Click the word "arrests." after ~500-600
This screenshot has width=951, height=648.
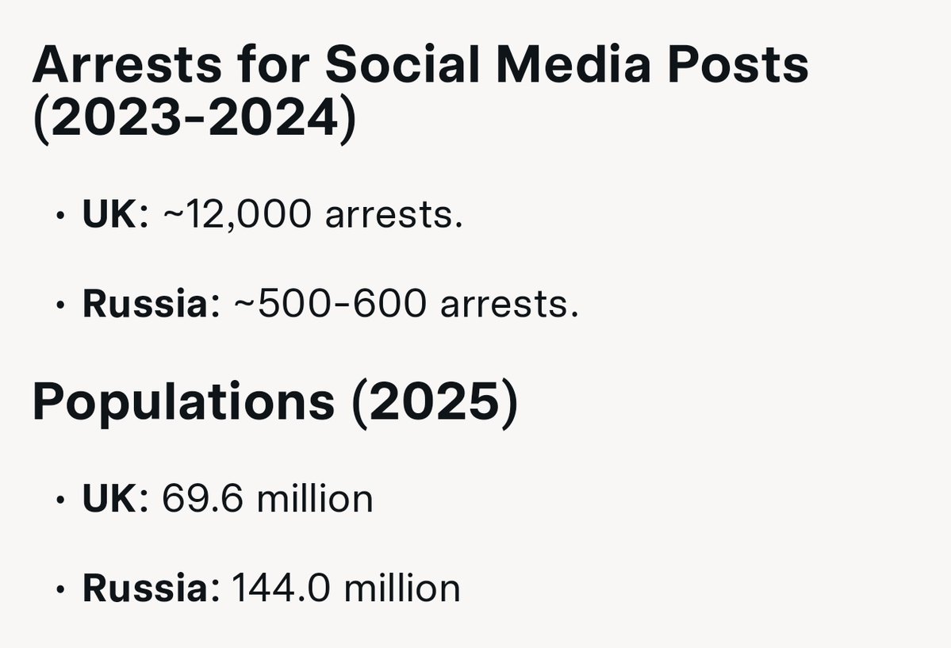(509, 305)
